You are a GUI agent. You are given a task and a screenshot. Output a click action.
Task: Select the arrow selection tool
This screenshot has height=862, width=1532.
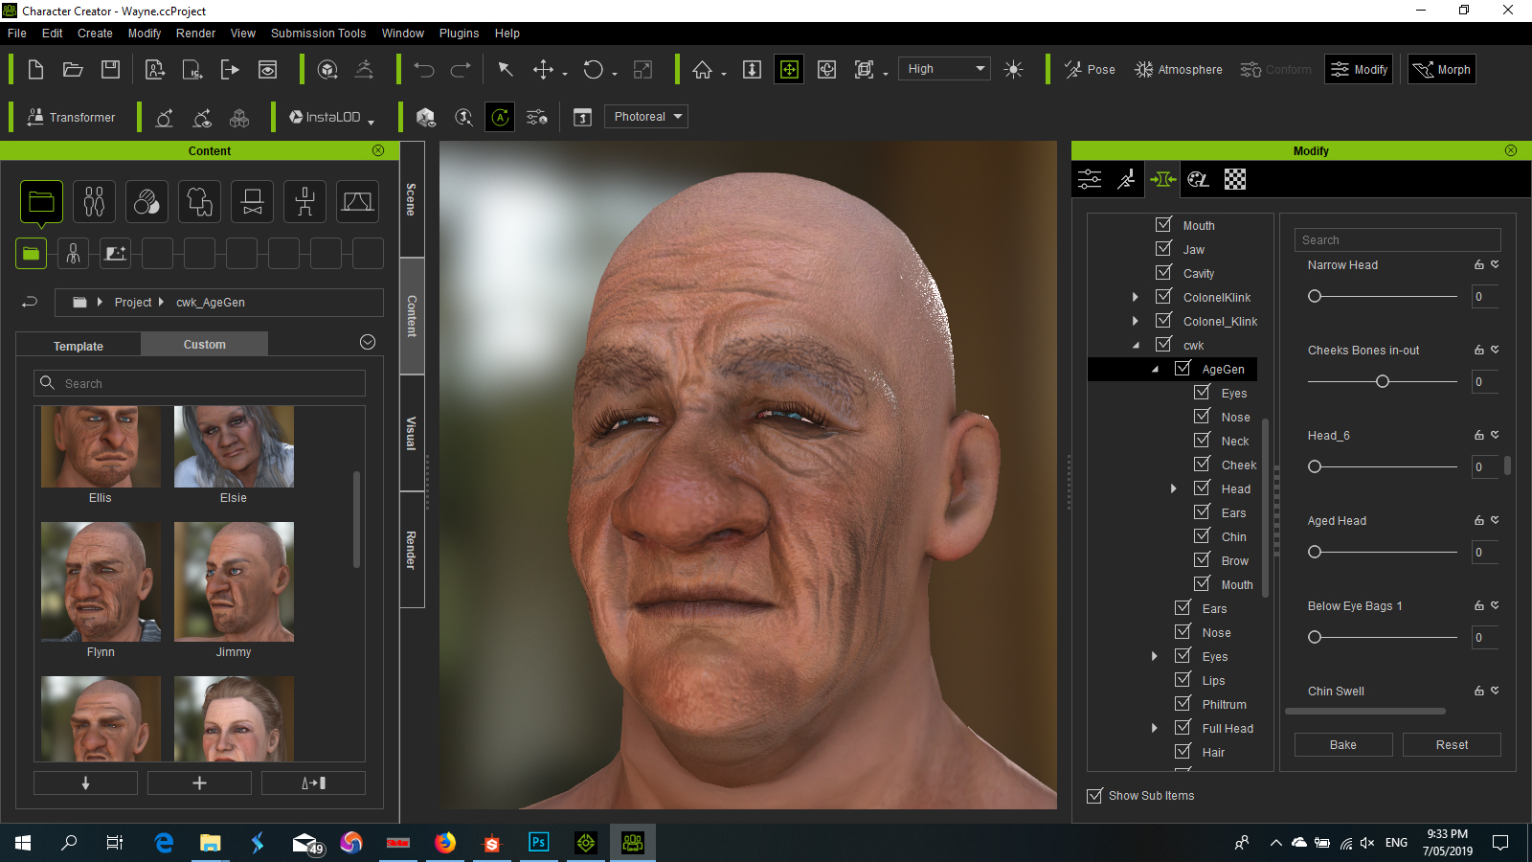(x=506, y=69)
